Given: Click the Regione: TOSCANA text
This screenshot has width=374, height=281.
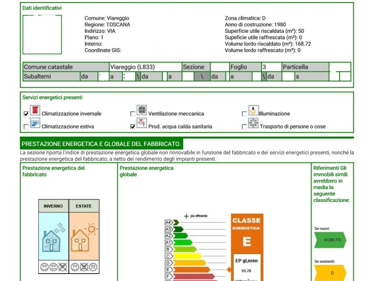Looking at the screenshot, I should click(x=108, y=25).
